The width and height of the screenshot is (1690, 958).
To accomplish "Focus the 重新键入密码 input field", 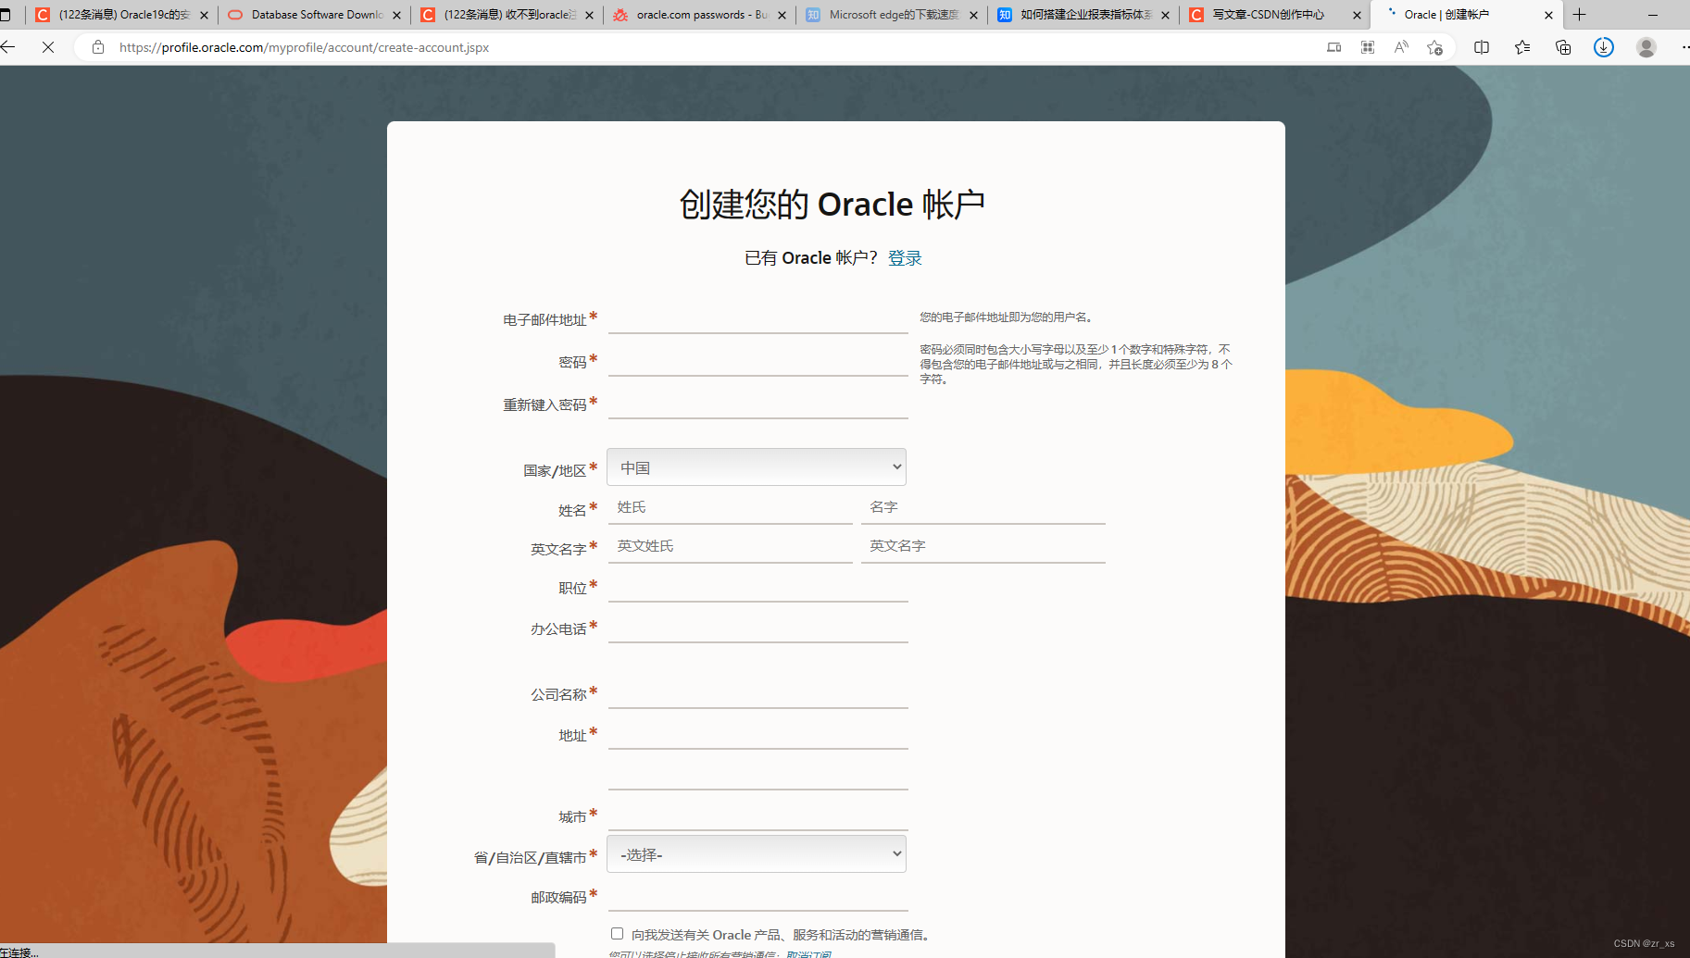I will (757, 403).
